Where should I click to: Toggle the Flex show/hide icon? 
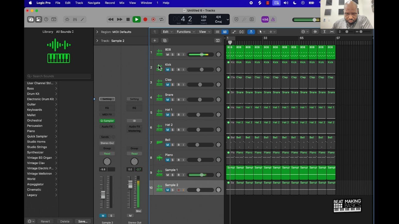pyautogui.click(x=241, y=32)
